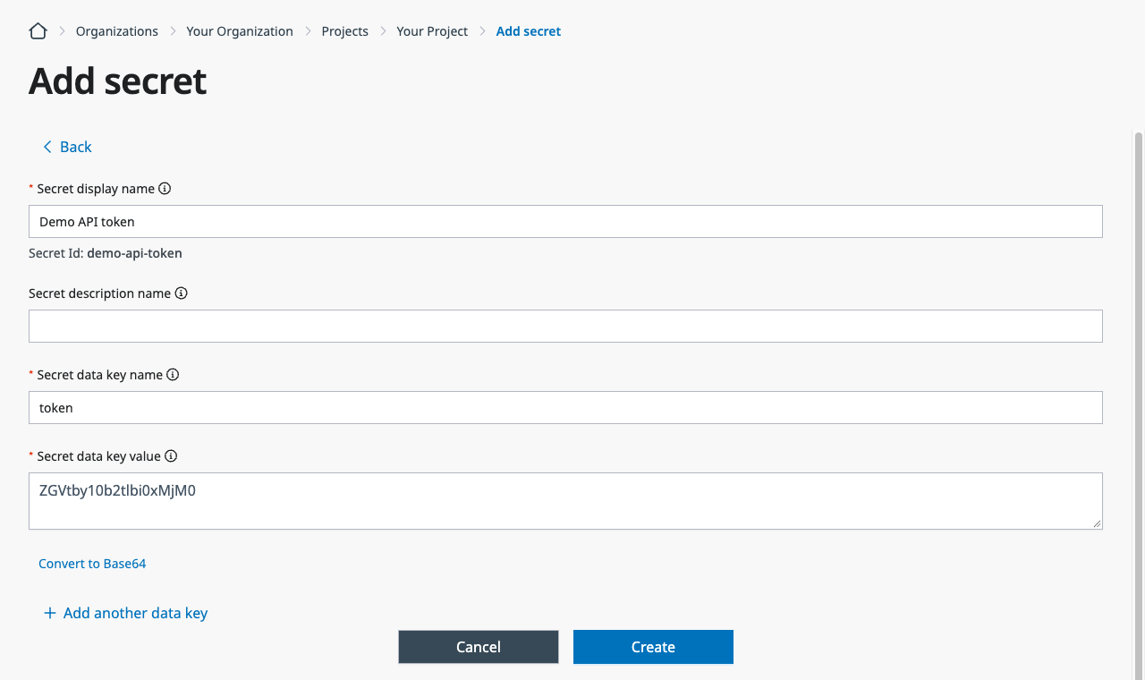
Task: Create the secret
Action: [x=653, y=647]
